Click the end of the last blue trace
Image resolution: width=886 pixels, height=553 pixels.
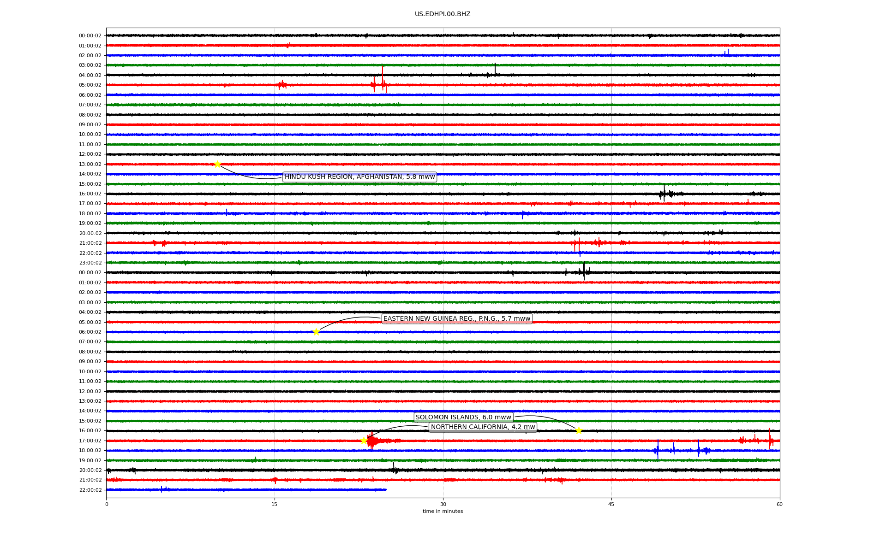(x=386, y=490)
